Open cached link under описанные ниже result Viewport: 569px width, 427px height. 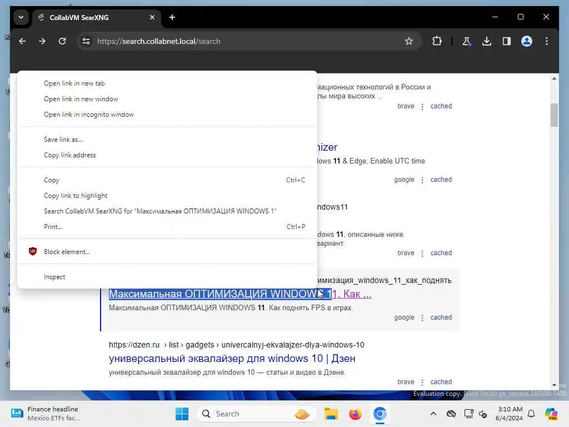coord(441,253)
